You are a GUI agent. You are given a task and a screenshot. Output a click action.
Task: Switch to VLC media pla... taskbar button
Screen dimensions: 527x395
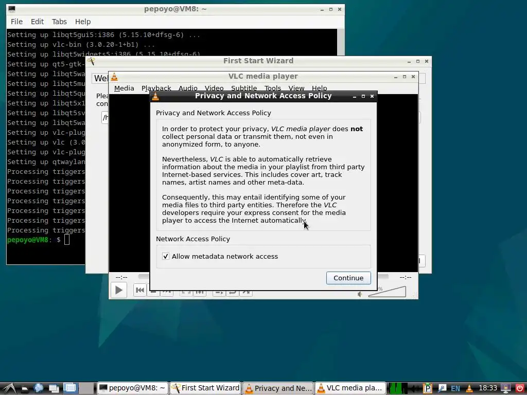pyautogui.click(x=350, y=388)
